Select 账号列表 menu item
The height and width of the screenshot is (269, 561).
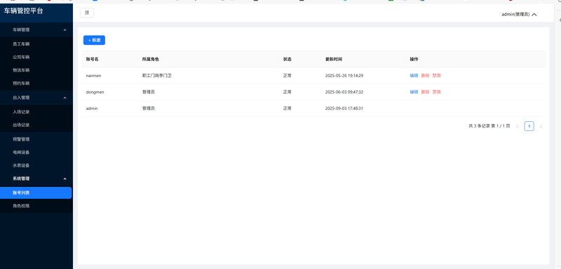[36, 193]
